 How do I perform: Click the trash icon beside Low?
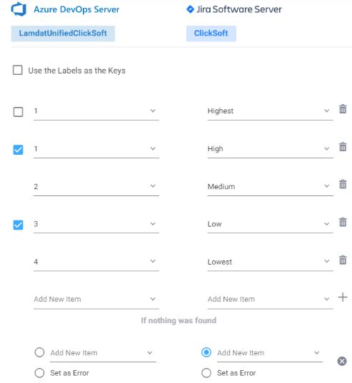343,222
